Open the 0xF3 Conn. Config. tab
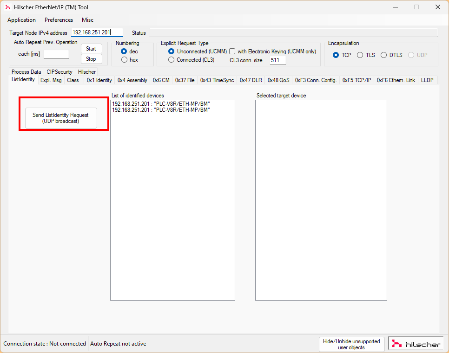 point(316,80)
